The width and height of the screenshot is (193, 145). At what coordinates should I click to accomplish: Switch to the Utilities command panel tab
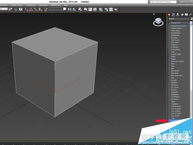(x=191, y=15)
